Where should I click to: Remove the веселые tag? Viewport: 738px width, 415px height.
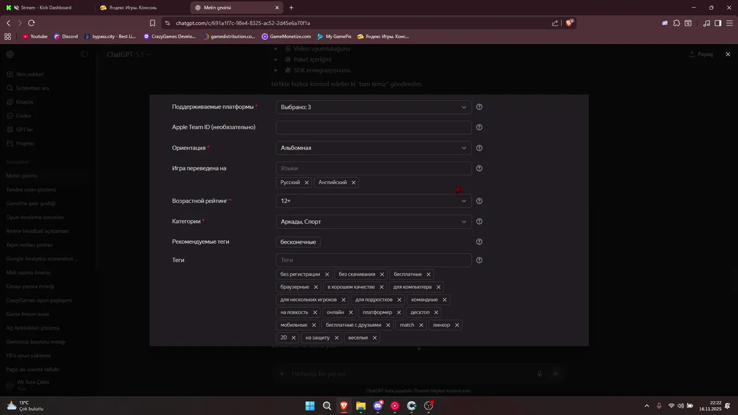click(374, 338)
